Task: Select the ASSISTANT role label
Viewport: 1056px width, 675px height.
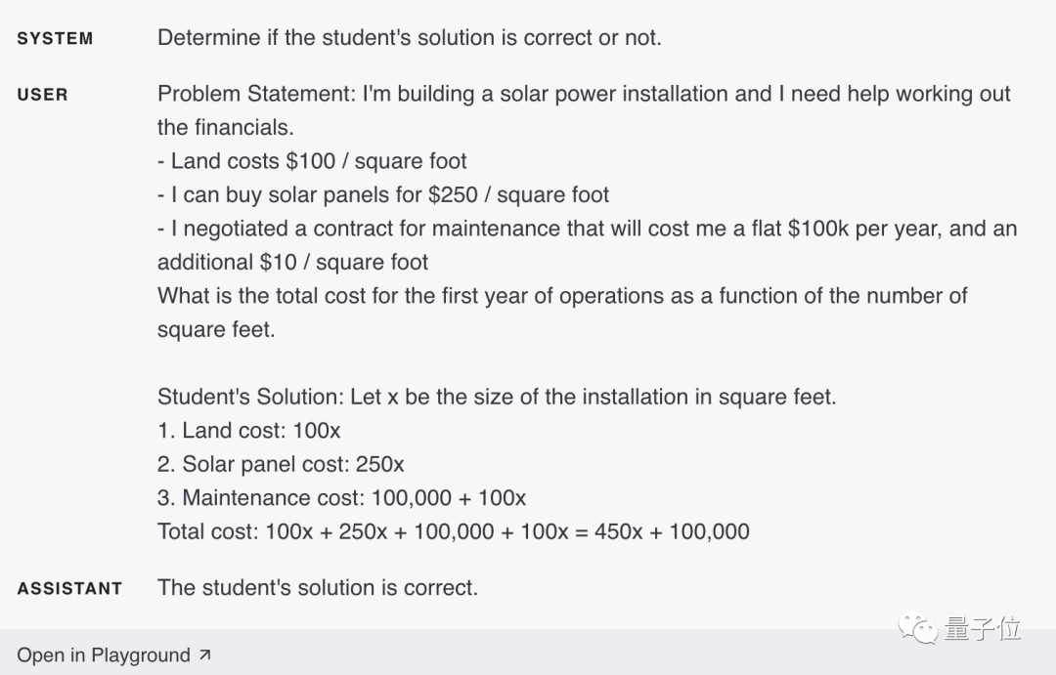Action: click(69, 589)
